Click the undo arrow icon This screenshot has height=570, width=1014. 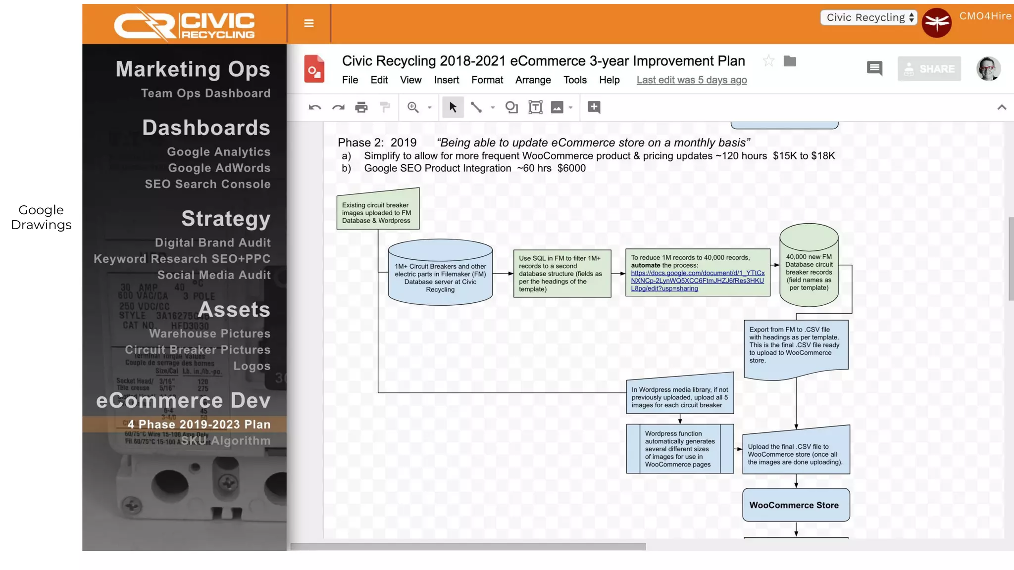click(x=315, y=107)
